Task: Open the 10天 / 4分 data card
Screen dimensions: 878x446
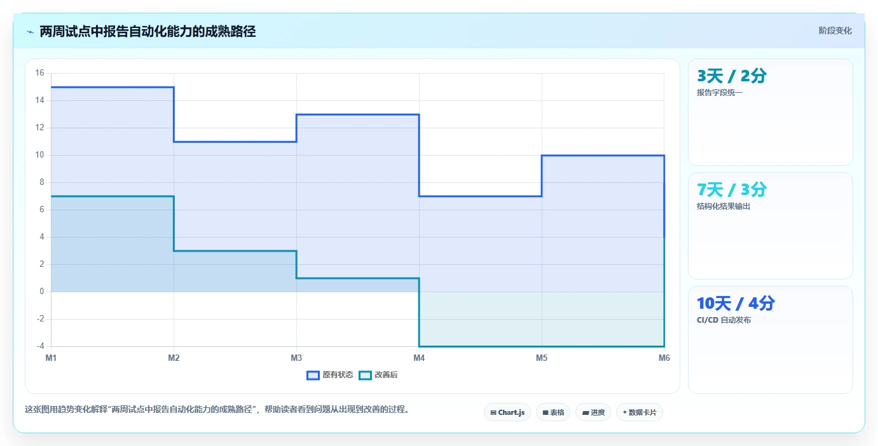Action: point(770,339)
